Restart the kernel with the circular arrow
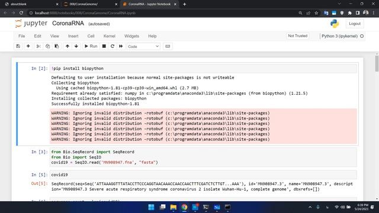This screenshot has height=213, width=379. click(113, 46)
